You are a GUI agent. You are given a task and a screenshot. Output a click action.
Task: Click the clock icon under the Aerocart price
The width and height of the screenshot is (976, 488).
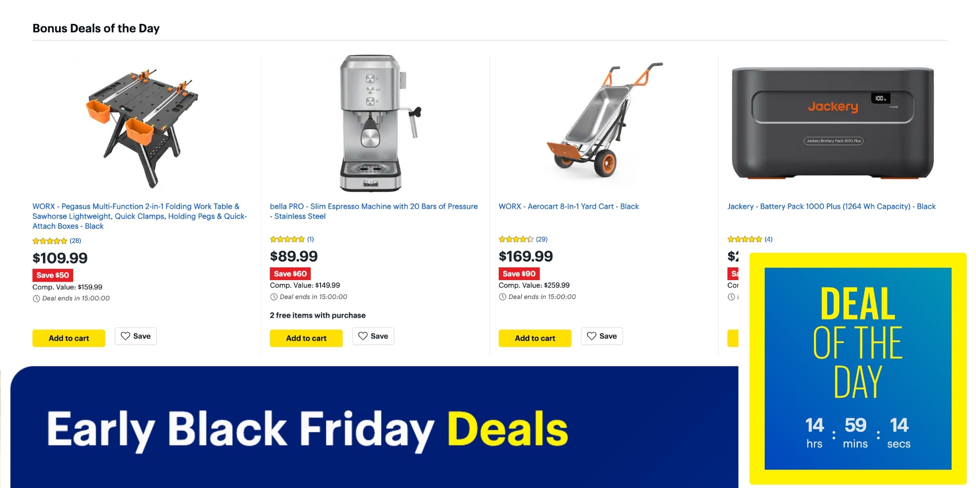pos(502,297)
